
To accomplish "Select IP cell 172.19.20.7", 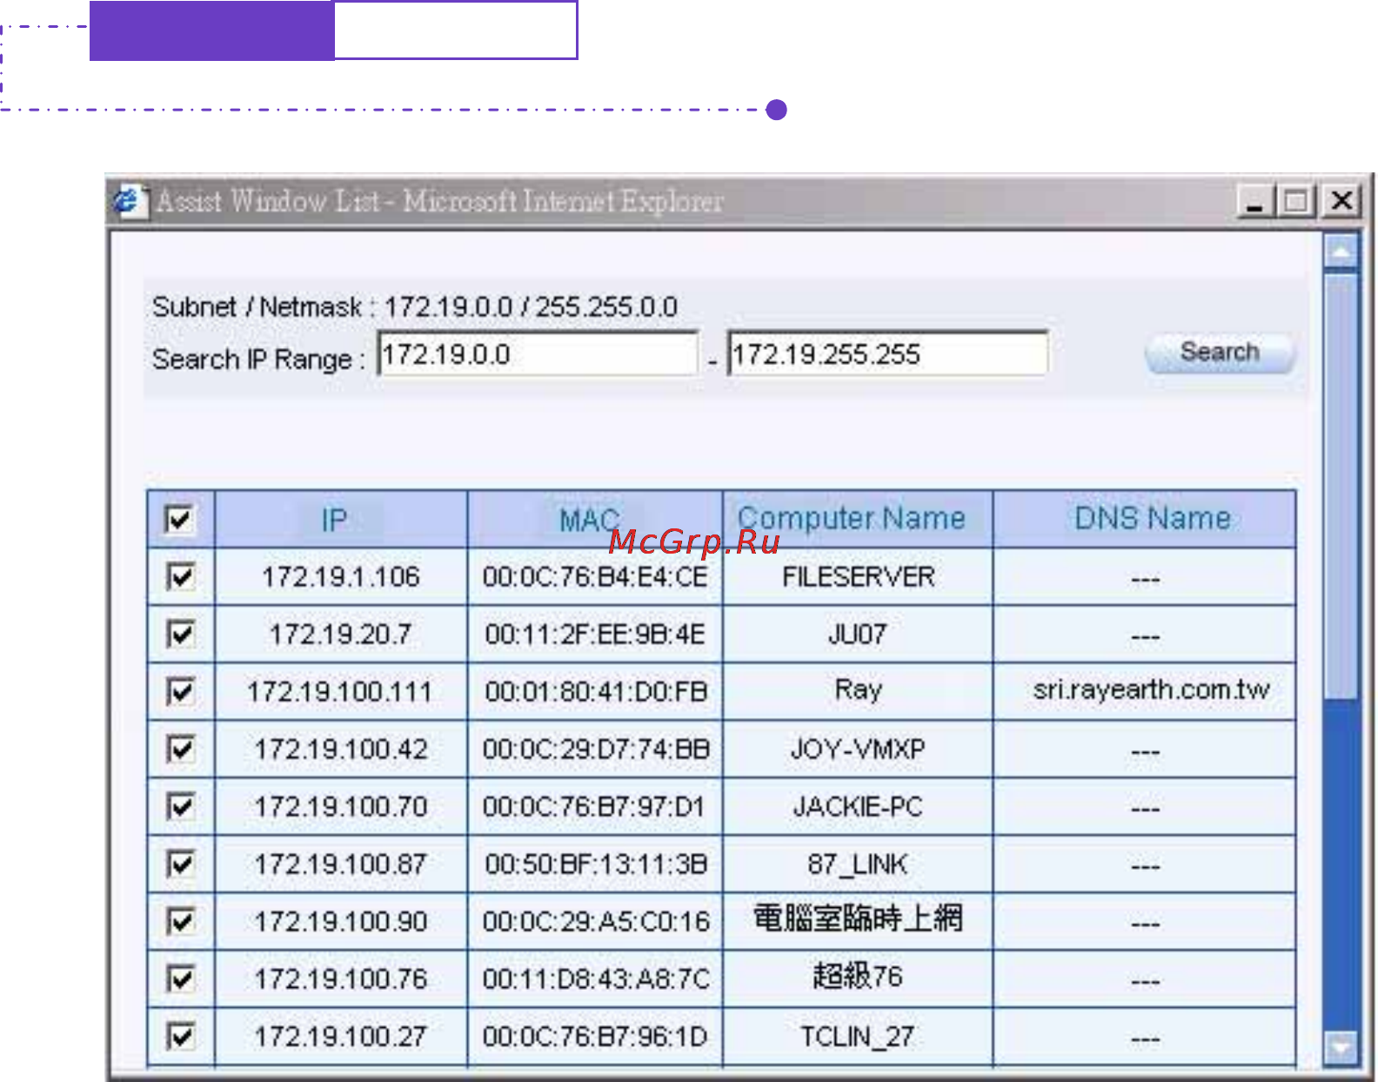I will (x=340, y=635).
